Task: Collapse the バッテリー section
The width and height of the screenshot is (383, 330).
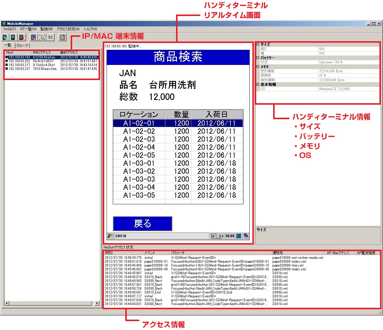Action: point(257,58)
